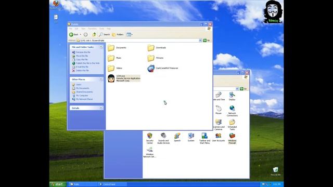Open the File menu in Public window
The height and width of the screenshot is (187, 333).
(x=70, y=29)
